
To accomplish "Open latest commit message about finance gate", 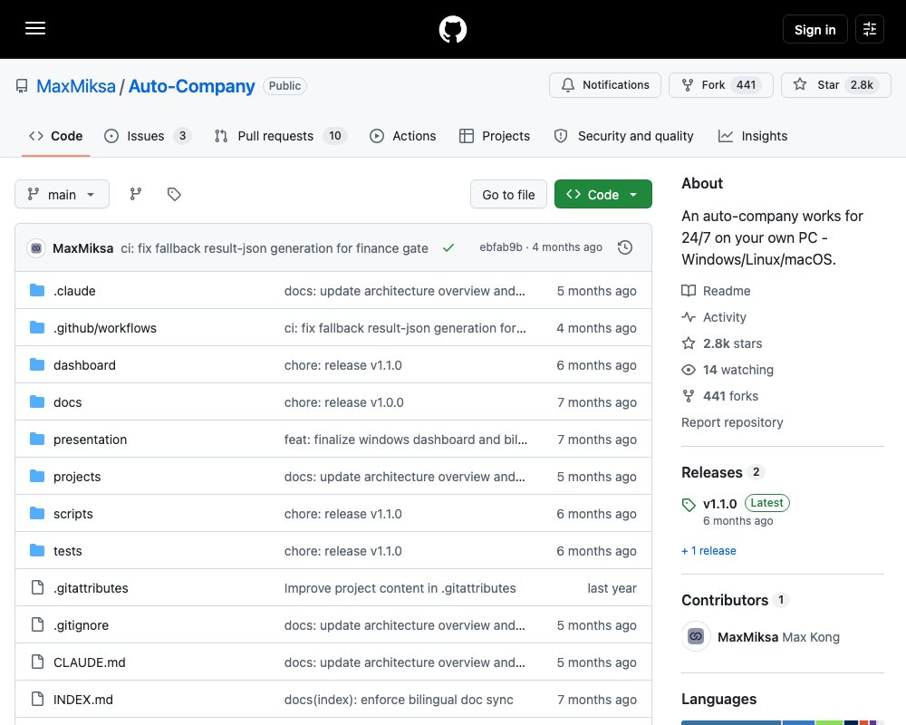I will [275, 248].
